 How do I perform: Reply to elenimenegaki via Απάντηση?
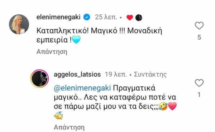coord(52,52)
